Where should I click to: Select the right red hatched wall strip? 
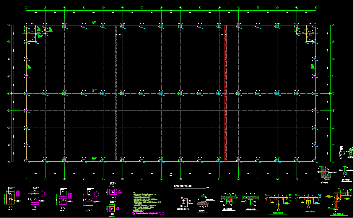225,93
